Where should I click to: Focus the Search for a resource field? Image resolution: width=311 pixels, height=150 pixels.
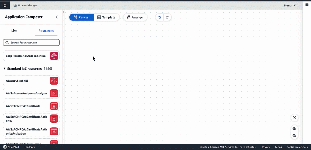pyautogui.click(x=31, y=43)
